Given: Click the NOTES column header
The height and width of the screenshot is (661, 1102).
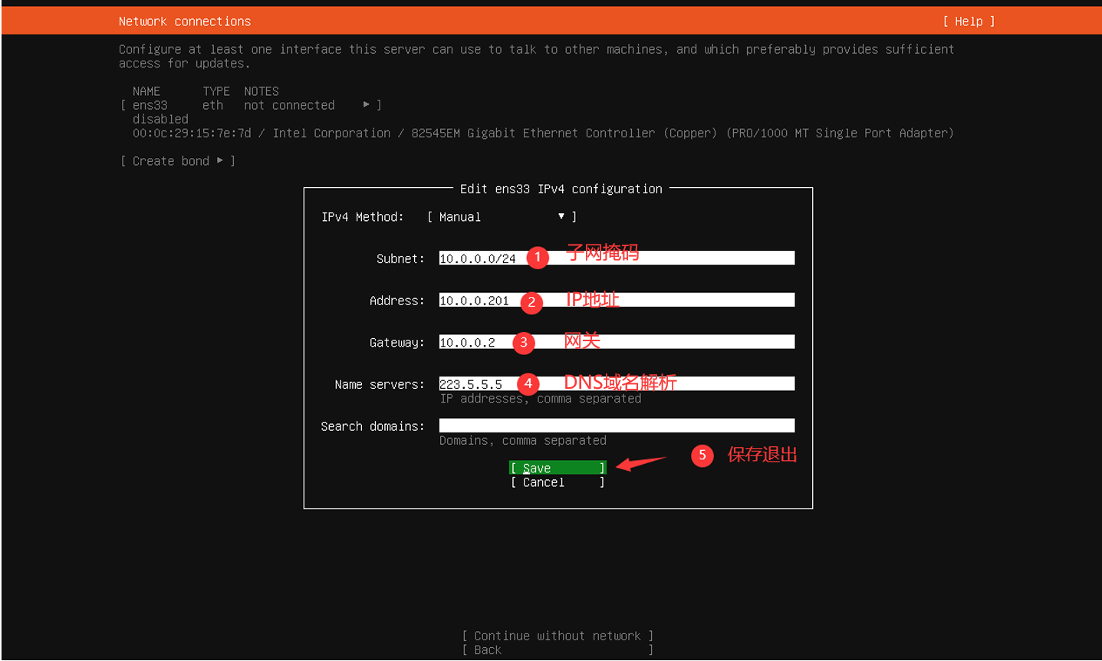Looking at the screenshot, I should pyautogui.click(x=262, y=91).
